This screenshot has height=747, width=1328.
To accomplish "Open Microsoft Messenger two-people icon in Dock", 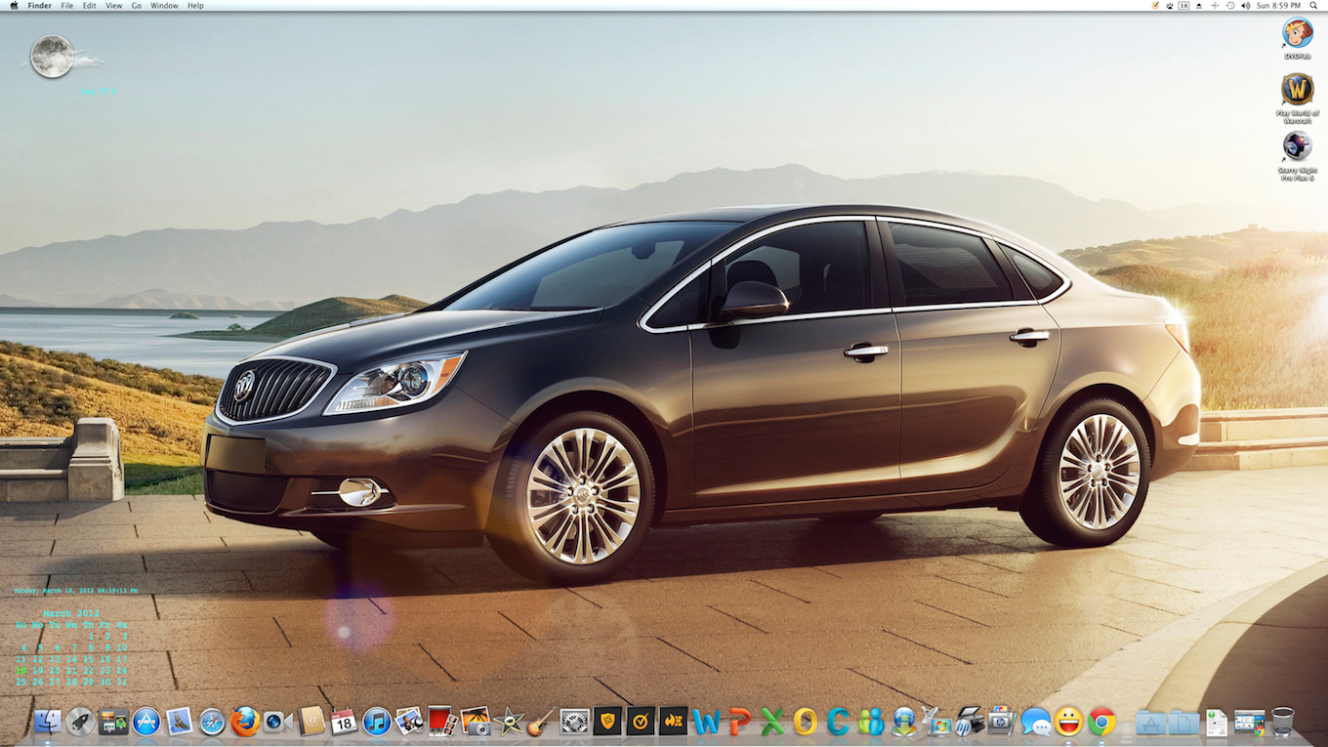I will (871, 722).
